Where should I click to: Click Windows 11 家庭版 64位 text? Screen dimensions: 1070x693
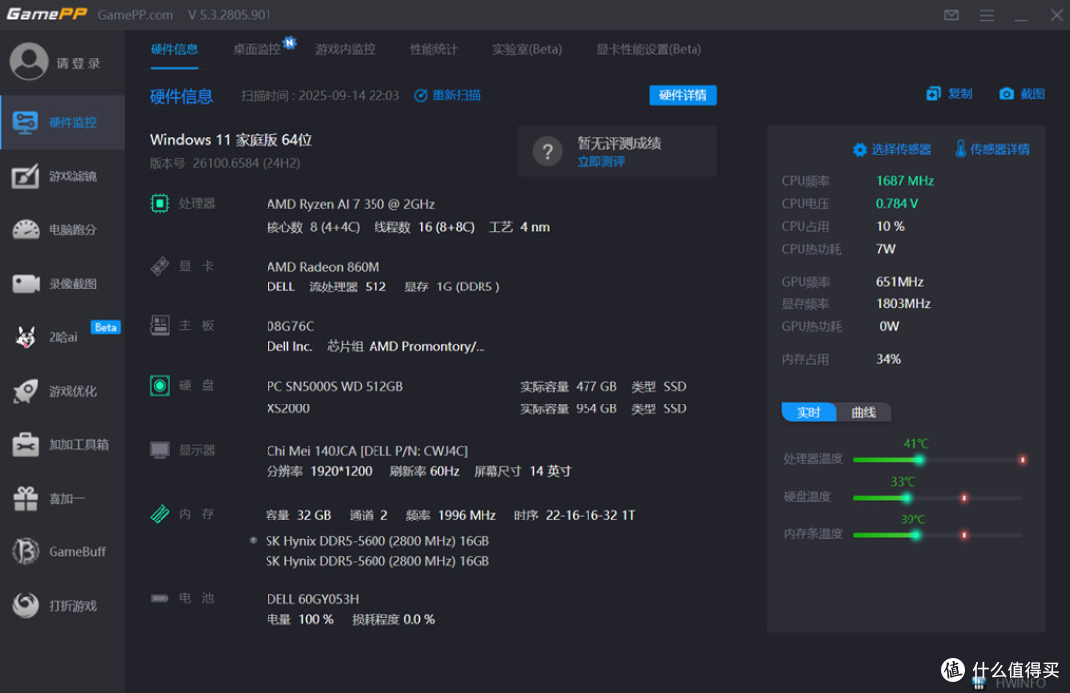coord(231,139)
